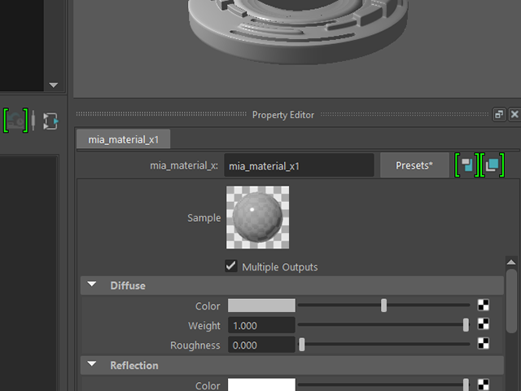Open the dropdown arrow in left panel
The height and width of the screenshot is (391, 521).
point(53,85)
